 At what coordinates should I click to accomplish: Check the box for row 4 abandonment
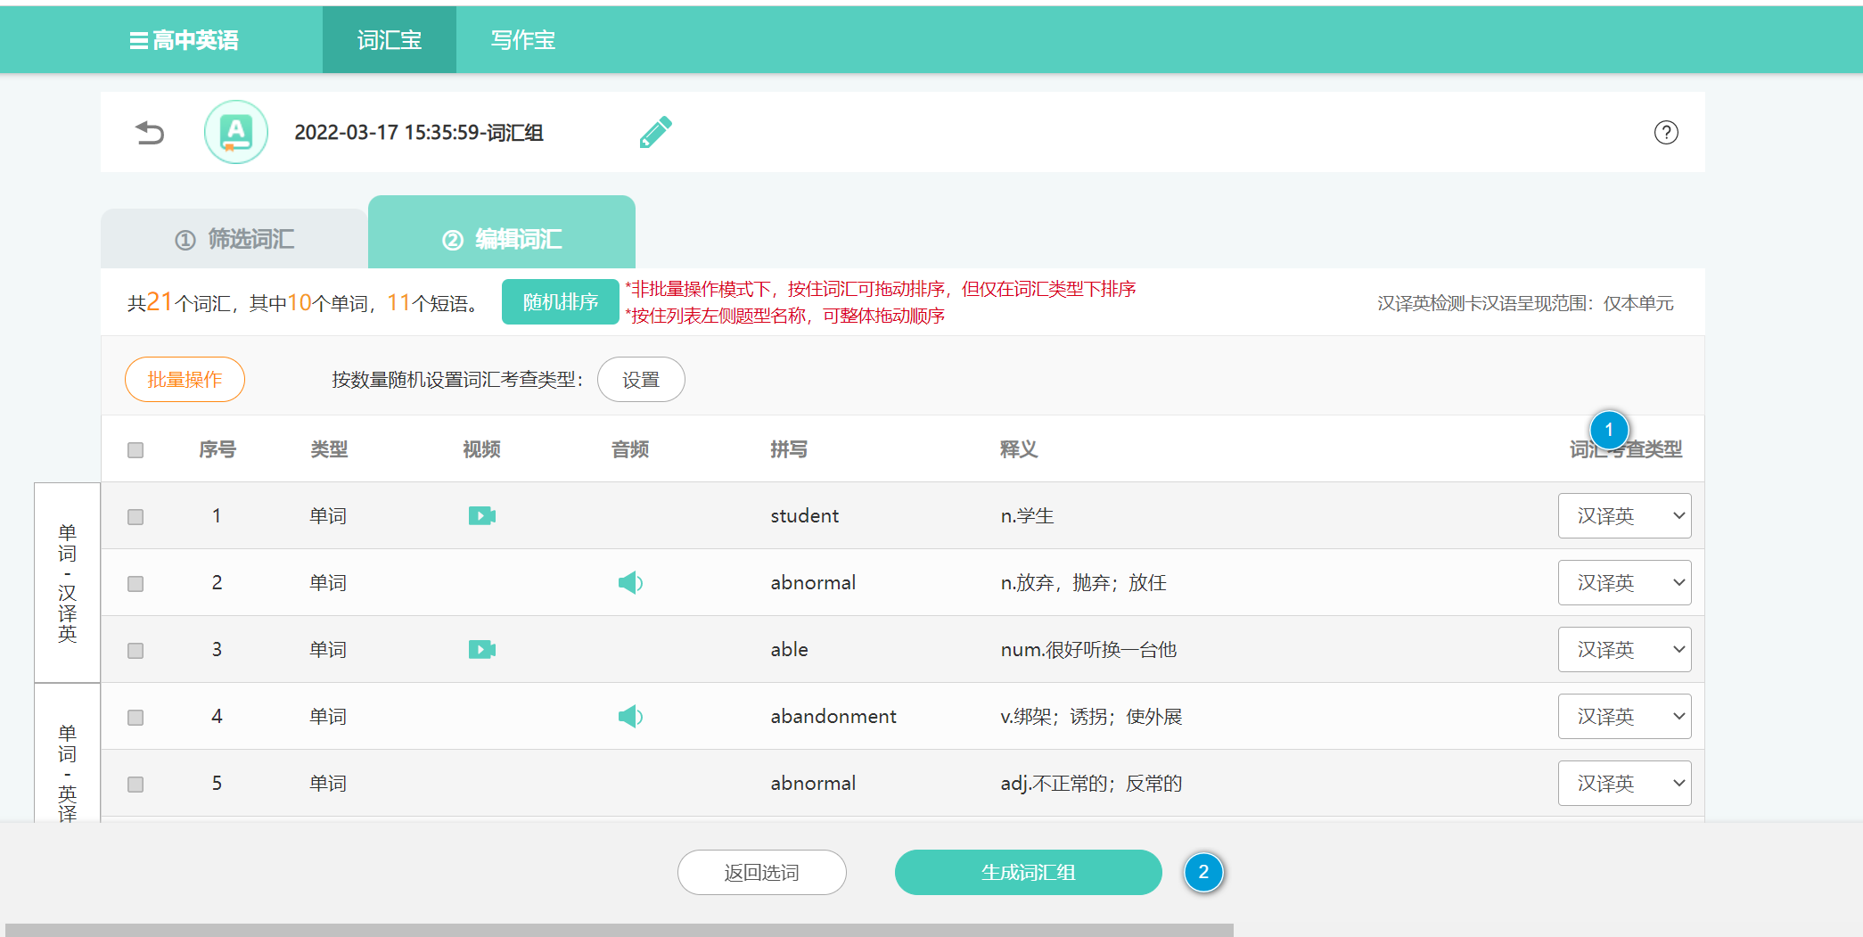[x=135, y=718]
